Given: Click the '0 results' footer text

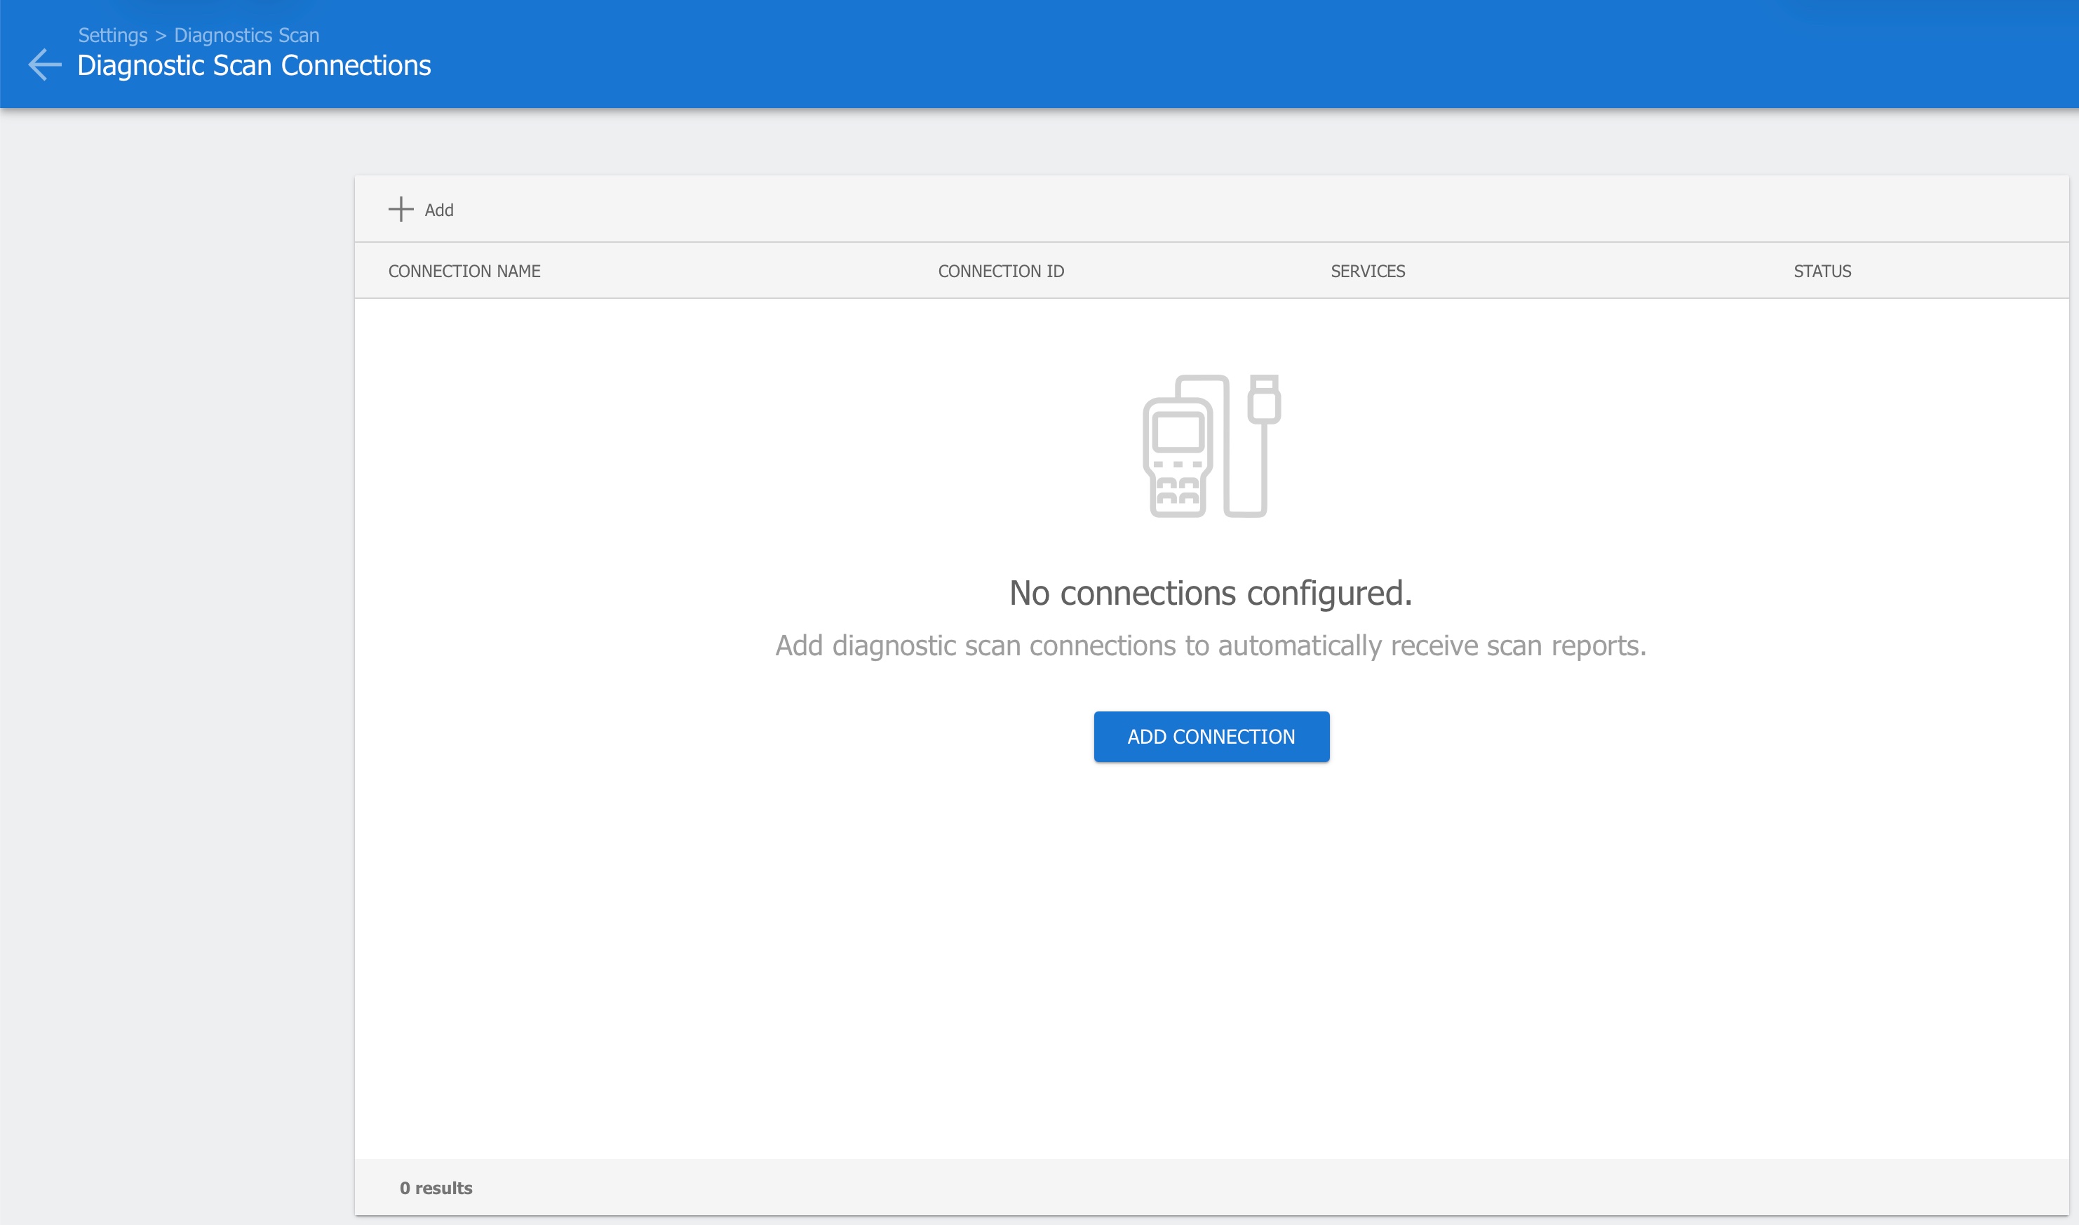Looking at the screenshot, I should click(436, 1188).
